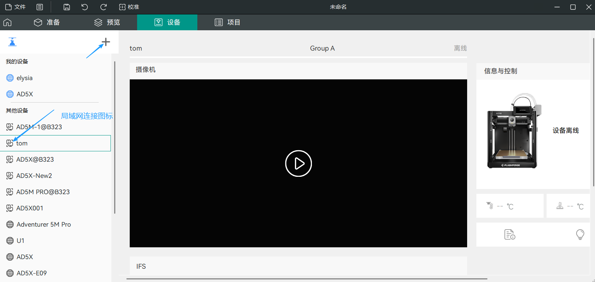The image size is (595, 282).
Task: Toggle the printer light bulb icon
Action: (x=580, y=234)
